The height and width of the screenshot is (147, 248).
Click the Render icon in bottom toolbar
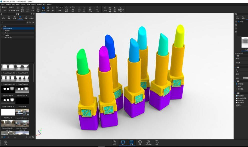[x=157, y=142]
